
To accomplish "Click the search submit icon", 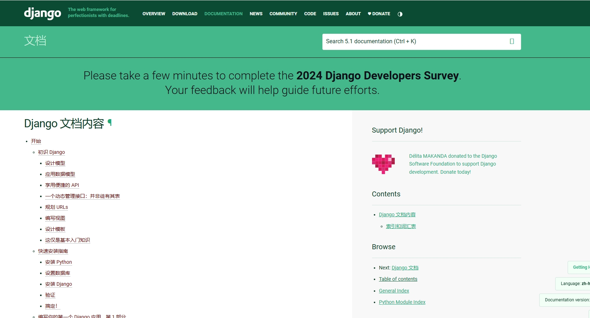I will (x=512, y=41).
